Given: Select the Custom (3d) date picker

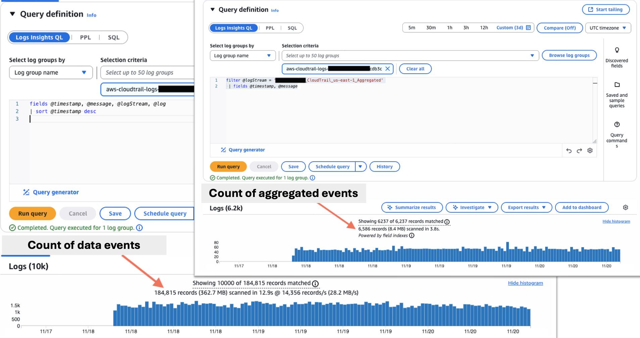Looking at the screenshot, I should (x=510, y=28).
